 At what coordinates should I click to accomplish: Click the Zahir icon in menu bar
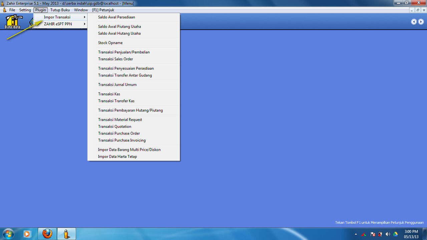point(5,10)
